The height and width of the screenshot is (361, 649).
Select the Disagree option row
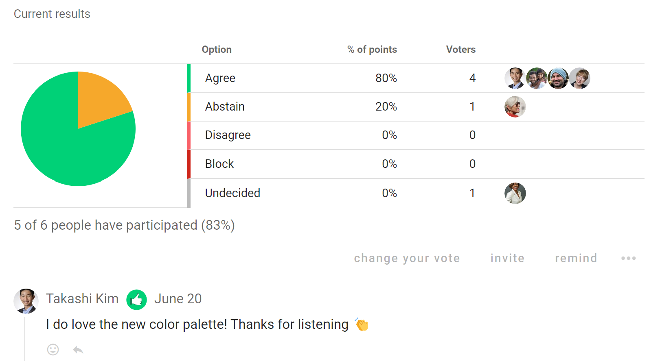(416, 135)
